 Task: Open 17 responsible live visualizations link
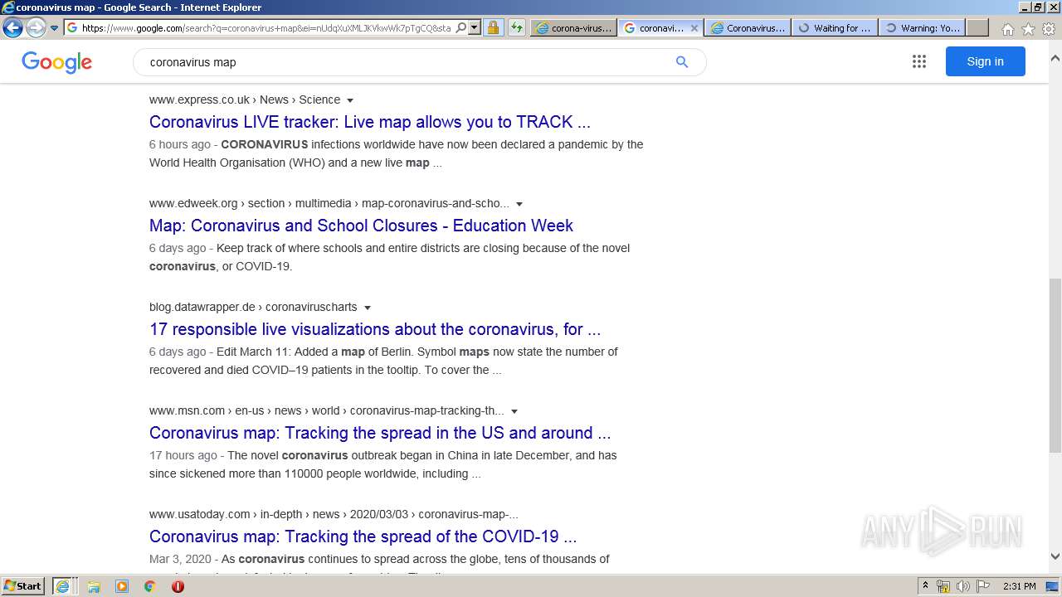[x=375, y=329]
